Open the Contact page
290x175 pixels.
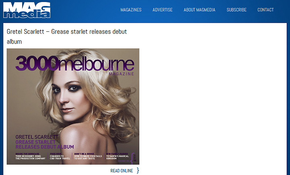pyautogui.click(x=265, y=10)
